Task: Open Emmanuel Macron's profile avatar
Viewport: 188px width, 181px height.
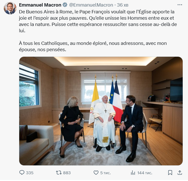Action: [x=10, y=8]
